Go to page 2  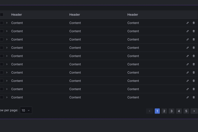click(164, 111)
